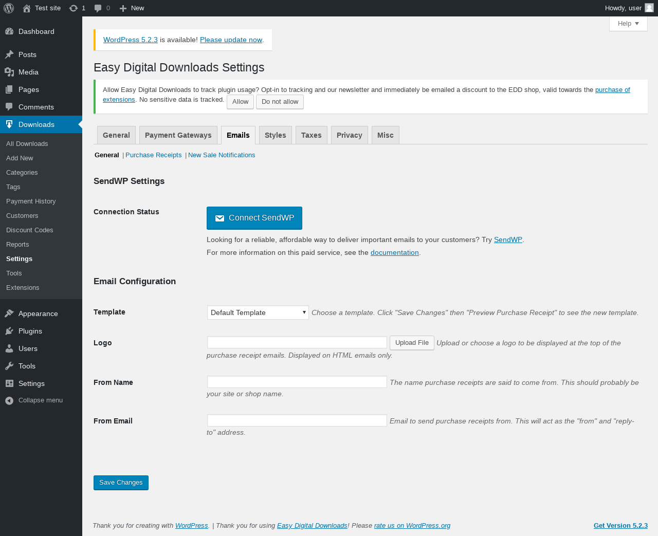Viewport: 658px width, 536px height.
Task: Open Payment History submenu item
Action: coord(41,201)
